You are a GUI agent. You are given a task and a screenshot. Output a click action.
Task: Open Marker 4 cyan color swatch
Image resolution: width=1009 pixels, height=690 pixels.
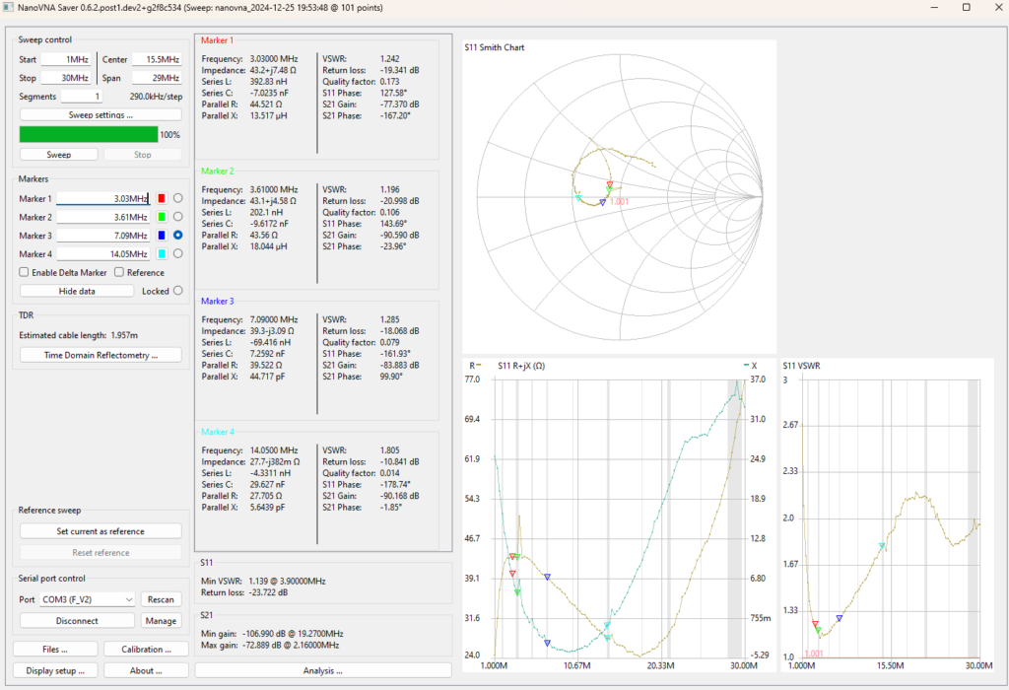(x=162, y=254)
